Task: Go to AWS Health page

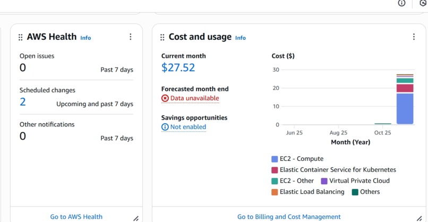Action: [x=76, y=217]
